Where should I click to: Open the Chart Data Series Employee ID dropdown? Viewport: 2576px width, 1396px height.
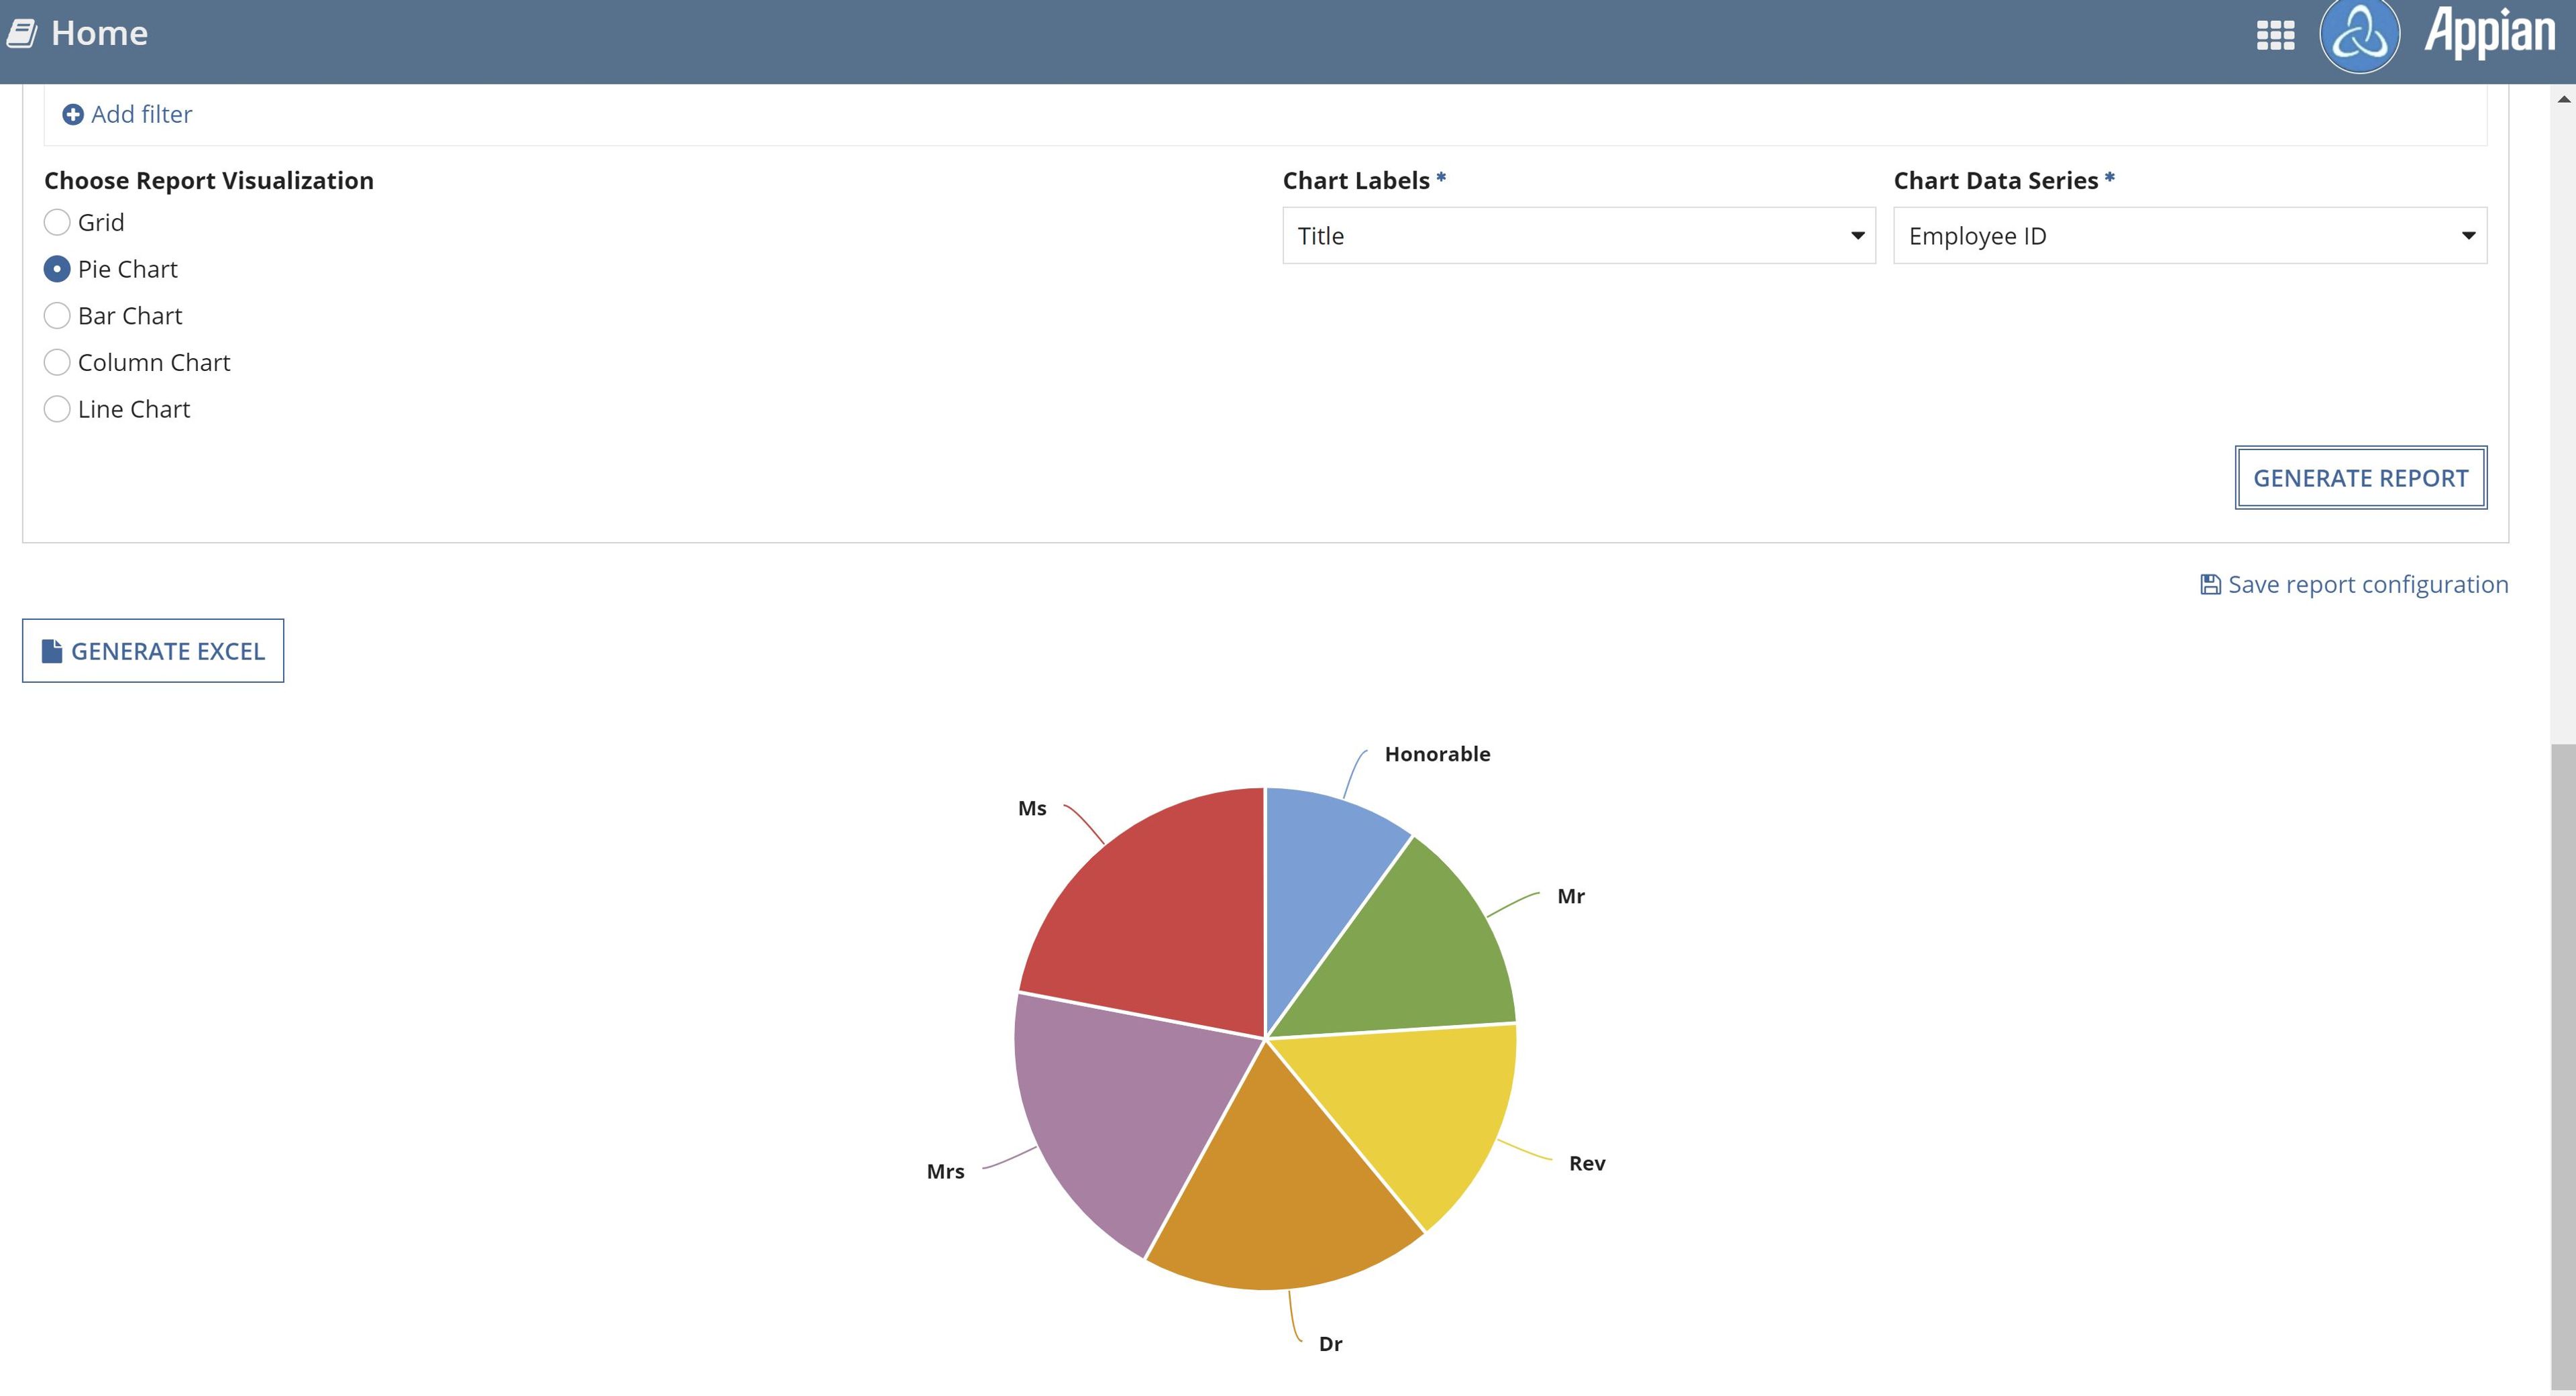[x=2190, y=236]
